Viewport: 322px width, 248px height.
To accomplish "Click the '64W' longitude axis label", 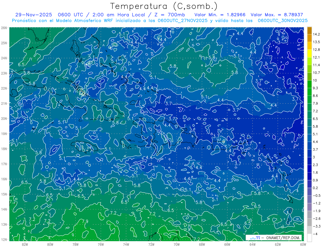I will pos(252,244).
